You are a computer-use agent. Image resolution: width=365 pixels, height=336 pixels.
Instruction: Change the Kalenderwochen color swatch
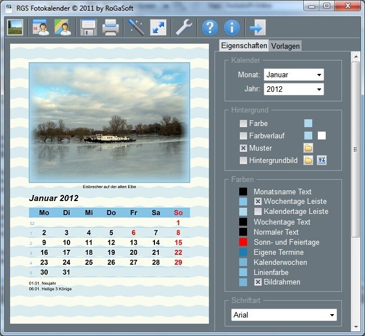[x=243, y=262]
